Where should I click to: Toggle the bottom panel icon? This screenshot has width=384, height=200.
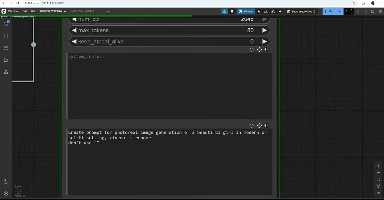coord(373,11)
